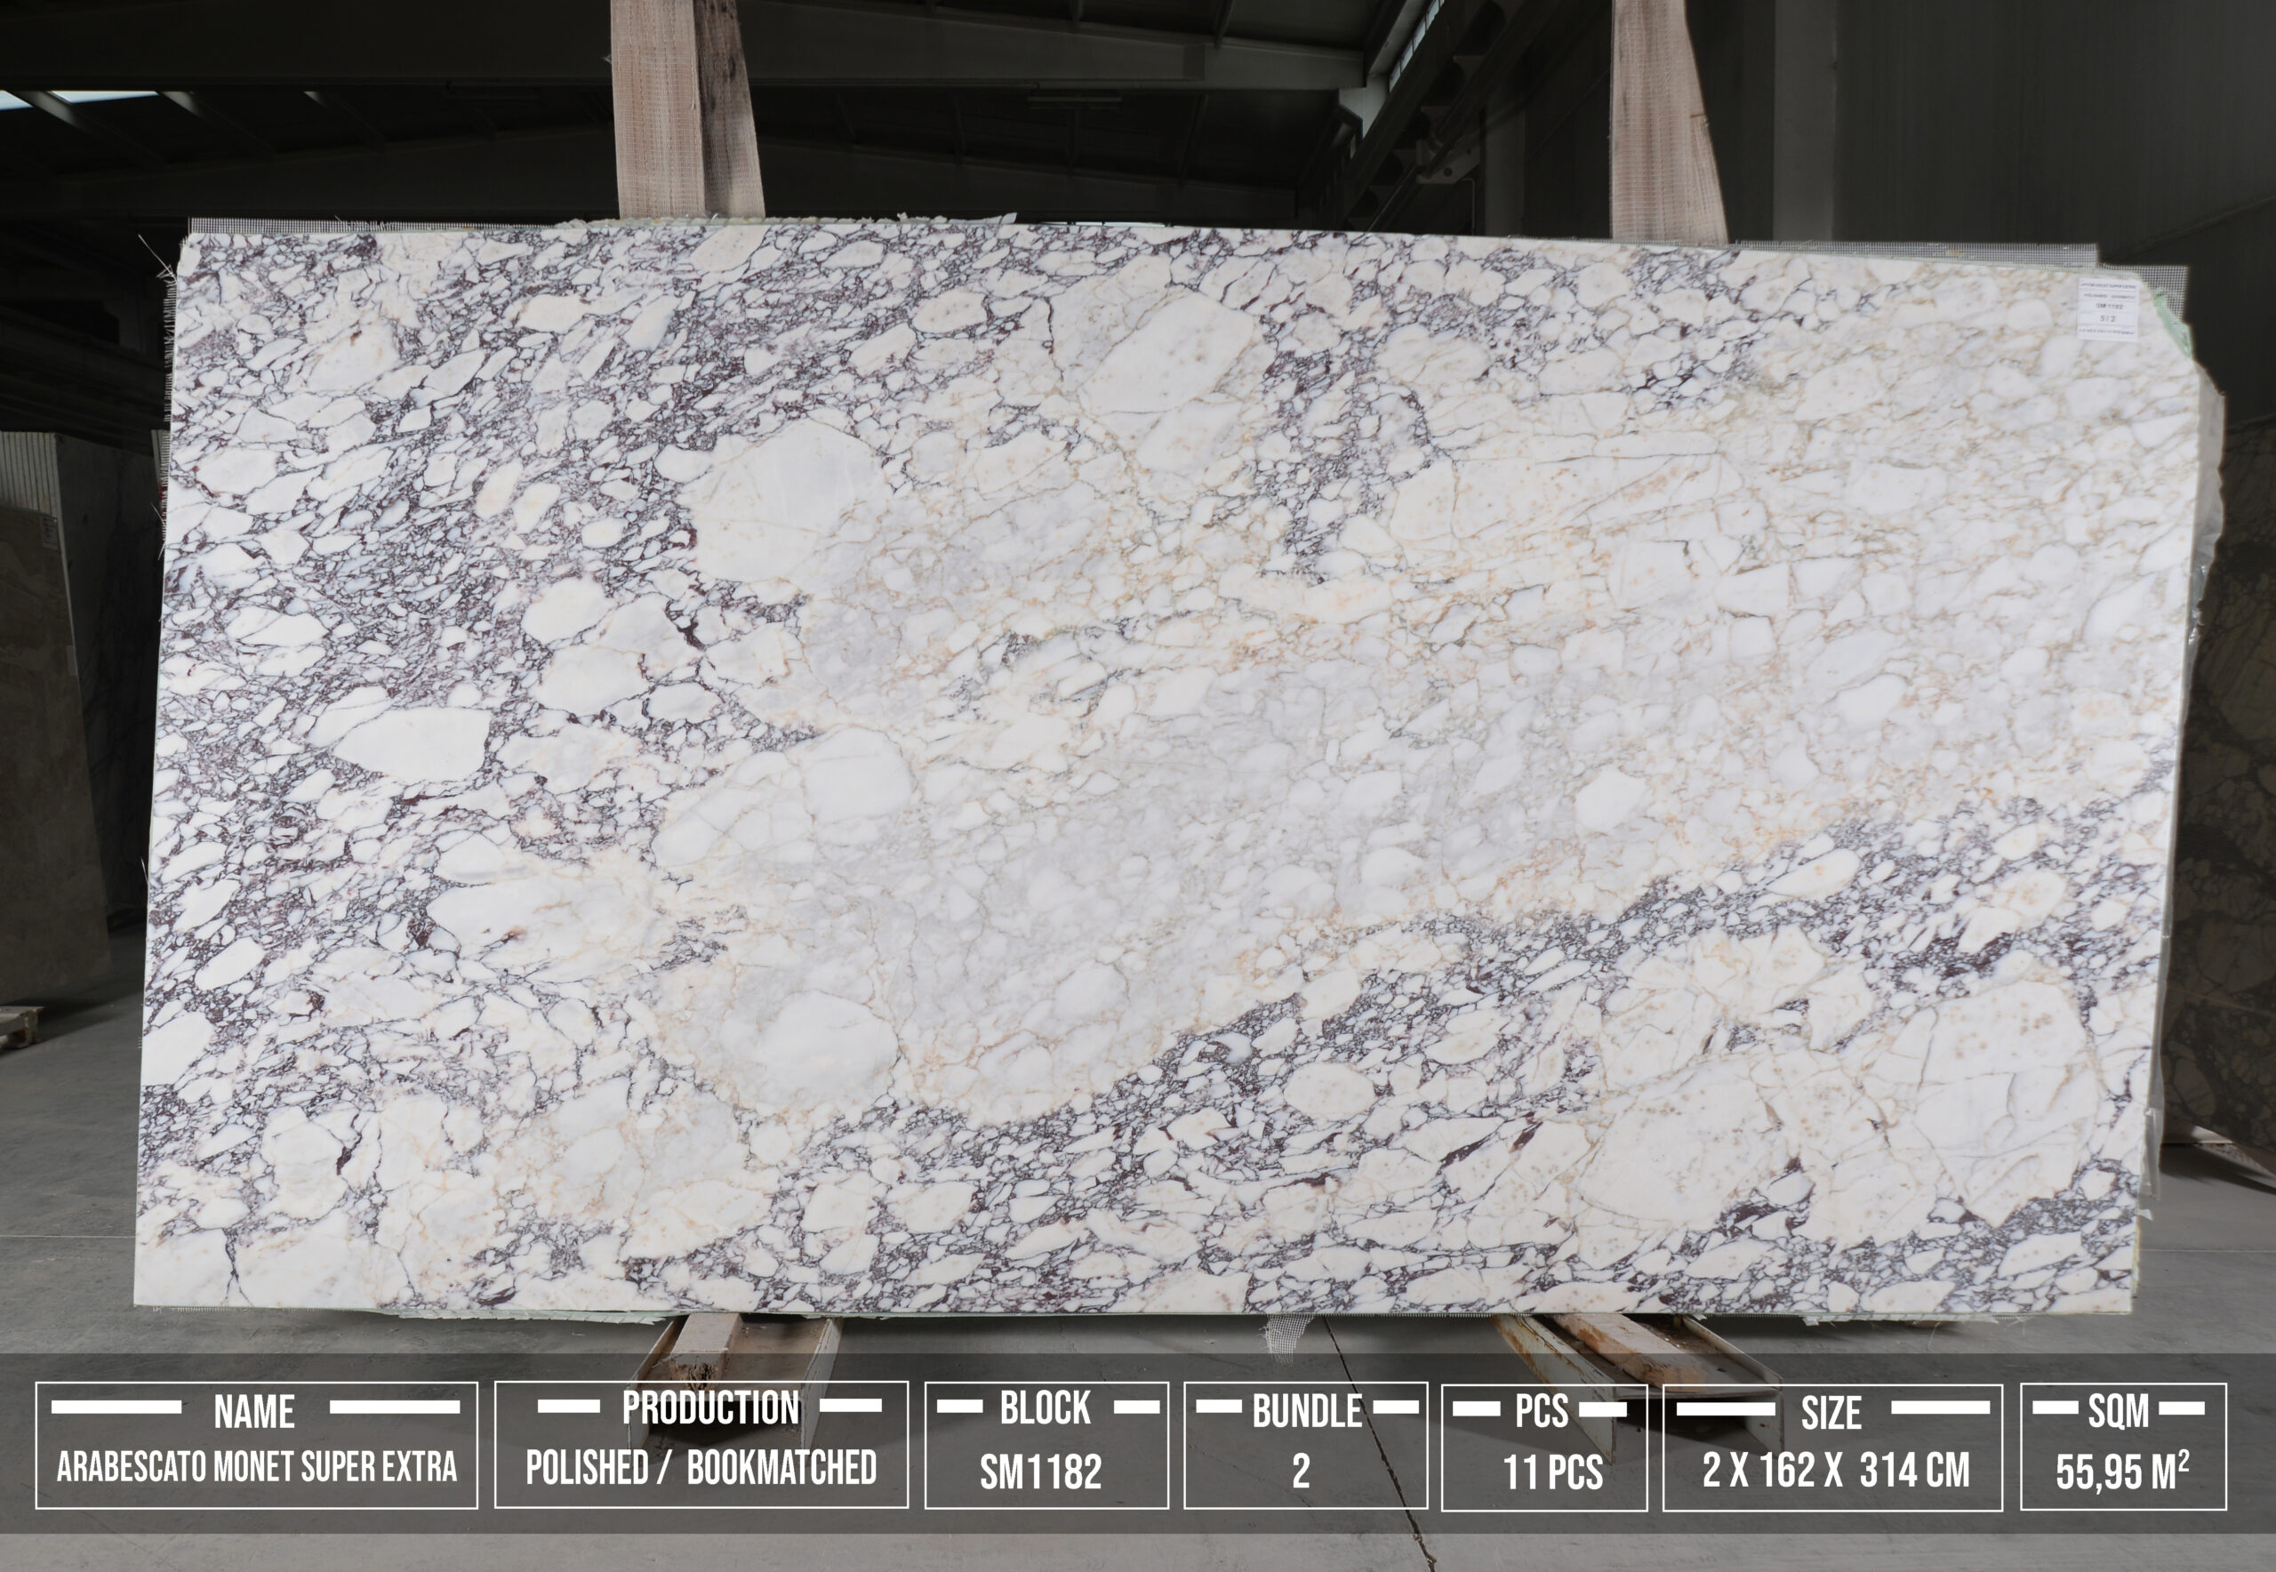Click the PCS heading
2276x1572 pixels.
(1542, 1411)
